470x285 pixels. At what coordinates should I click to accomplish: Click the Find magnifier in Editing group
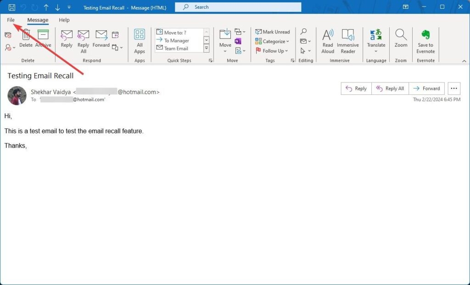(x=303, y=32)
